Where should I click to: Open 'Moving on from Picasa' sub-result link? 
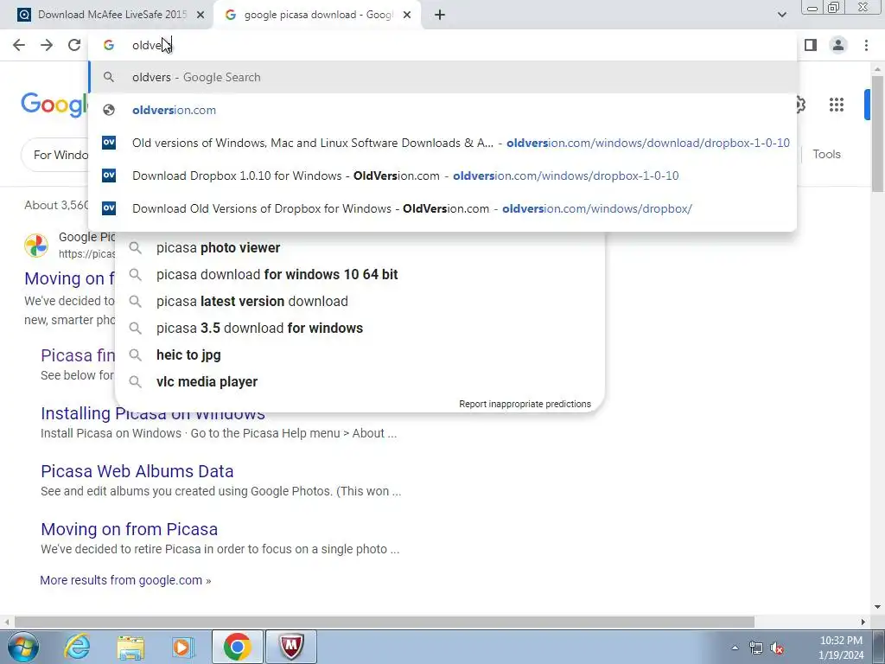[130, 530]
